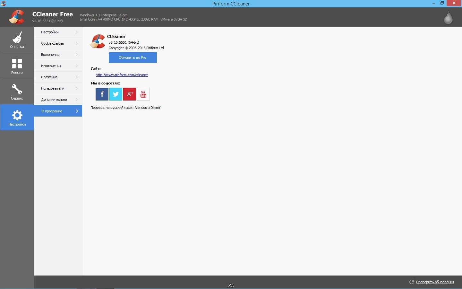
Task: Click the Проверить обновления link
Action: (435, 282)
